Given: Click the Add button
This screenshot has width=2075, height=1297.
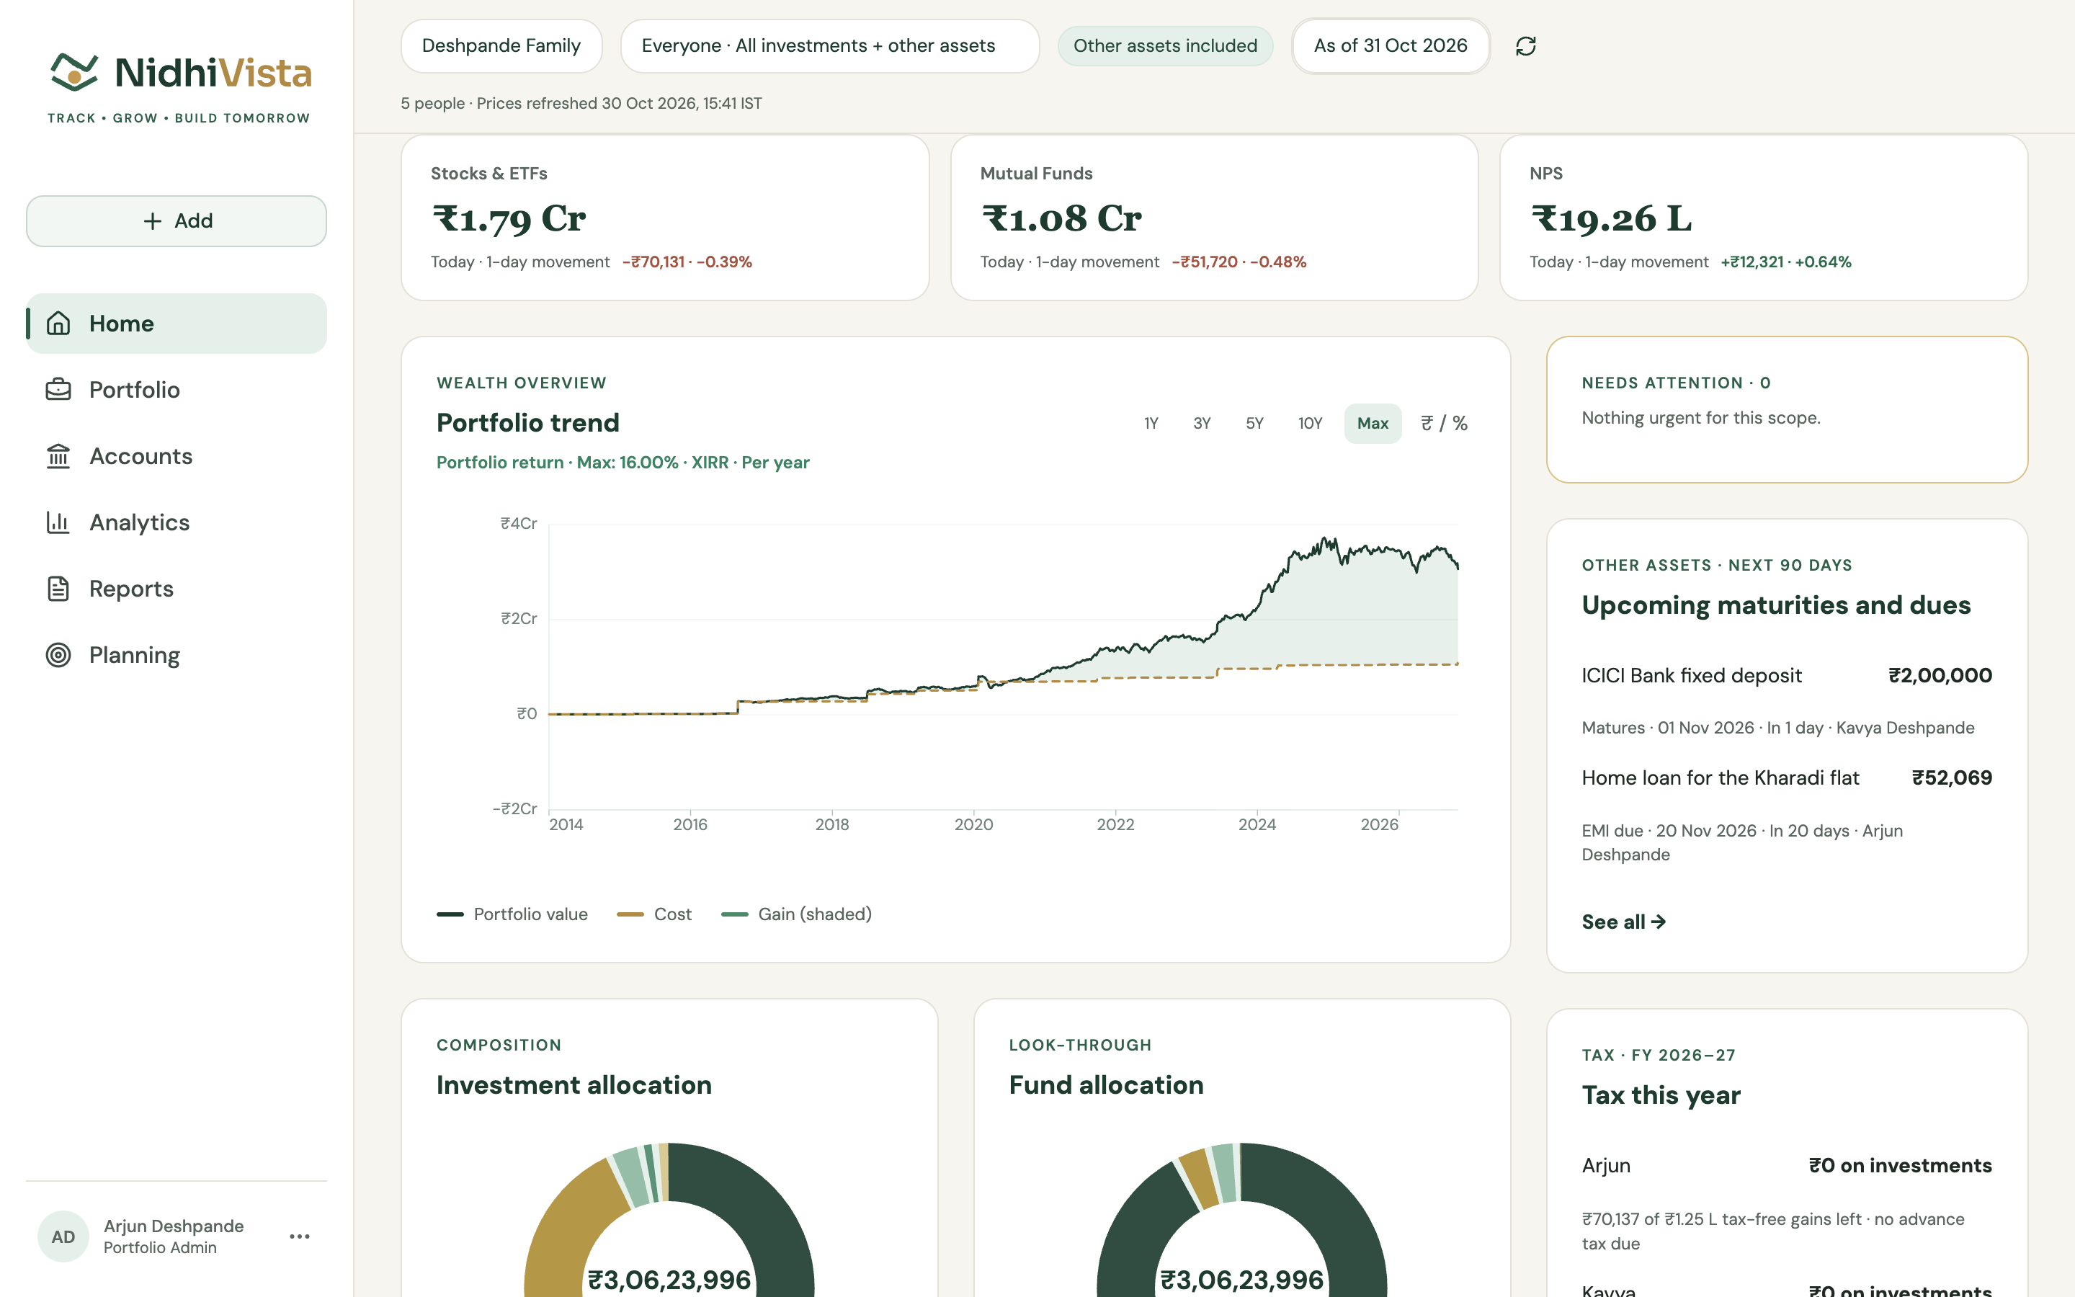Looking at the screenshot, I should (x=177, y=220).
